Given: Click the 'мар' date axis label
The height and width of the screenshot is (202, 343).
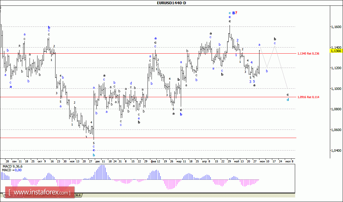Looking at the screenshot, I should point(179,161).
